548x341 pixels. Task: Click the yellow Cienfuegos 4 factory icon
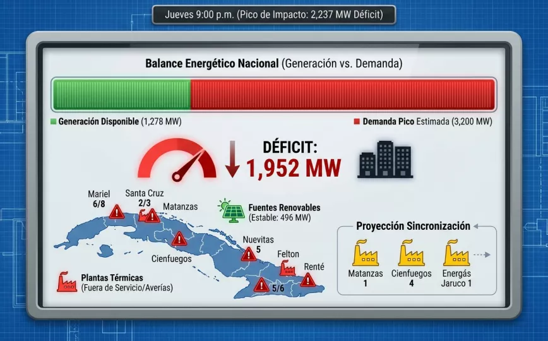(x=412, y=253)
